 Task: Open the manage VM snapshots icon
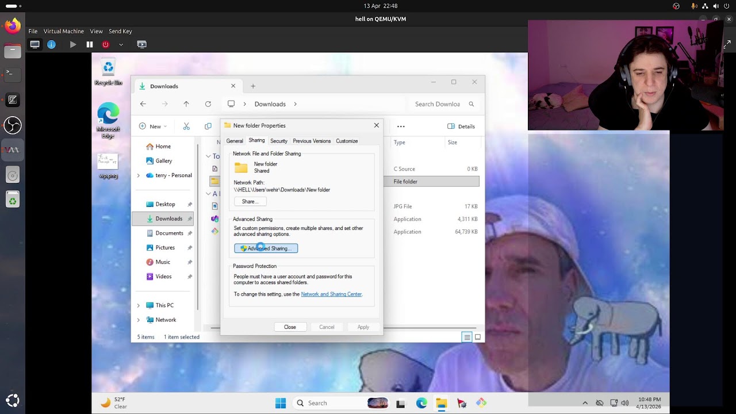[x=141, y=44]
